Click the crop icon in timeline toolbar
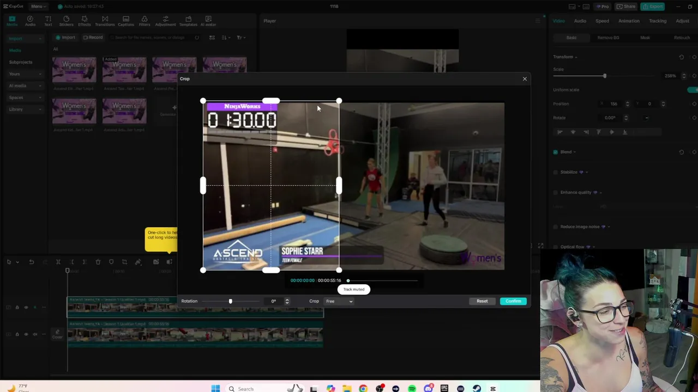The height and width of the screenshot is (392, 698). pos(124,262)
